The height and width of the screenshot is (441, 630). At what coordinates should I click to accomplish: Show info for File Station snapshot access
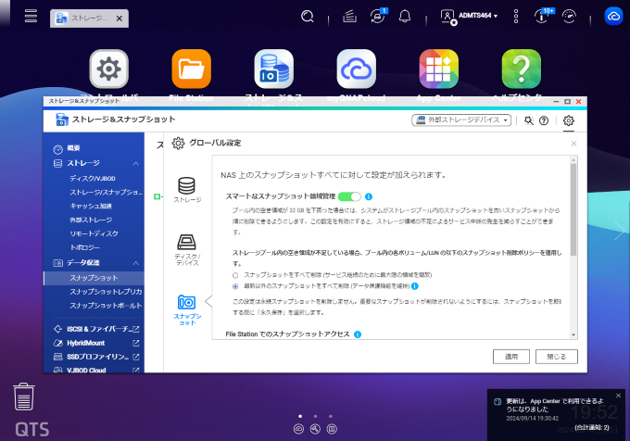358,334
